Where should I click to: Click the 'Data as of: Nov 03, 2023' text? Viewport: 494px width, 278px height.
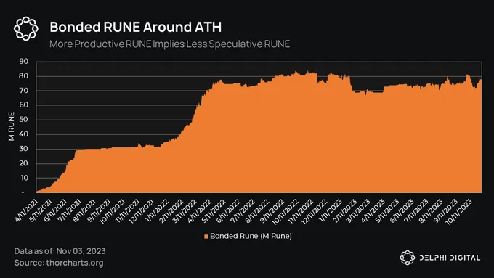[x=60, y=251]
